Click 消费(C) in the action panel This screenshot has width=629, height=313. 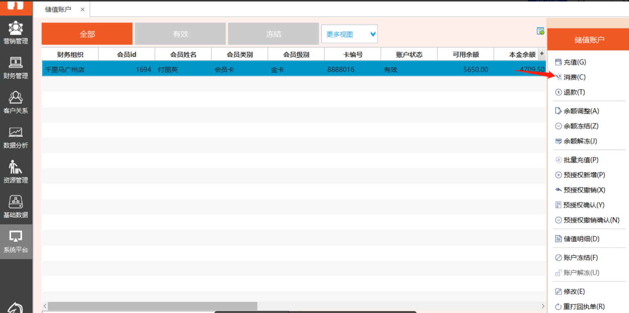click(x=574, y=77)
